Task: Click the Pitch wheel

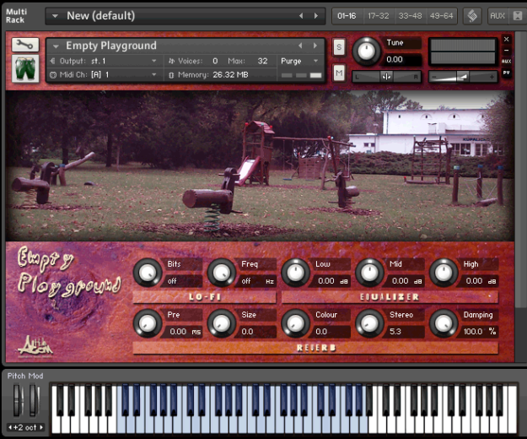Action: click(x=17, y=401)
